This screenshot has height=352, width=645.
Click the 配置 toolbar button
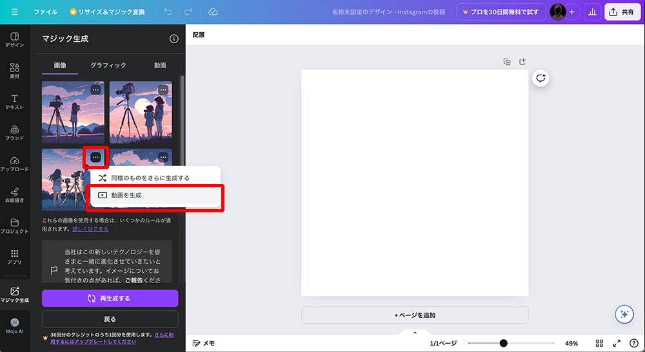(x=199, y=35)
